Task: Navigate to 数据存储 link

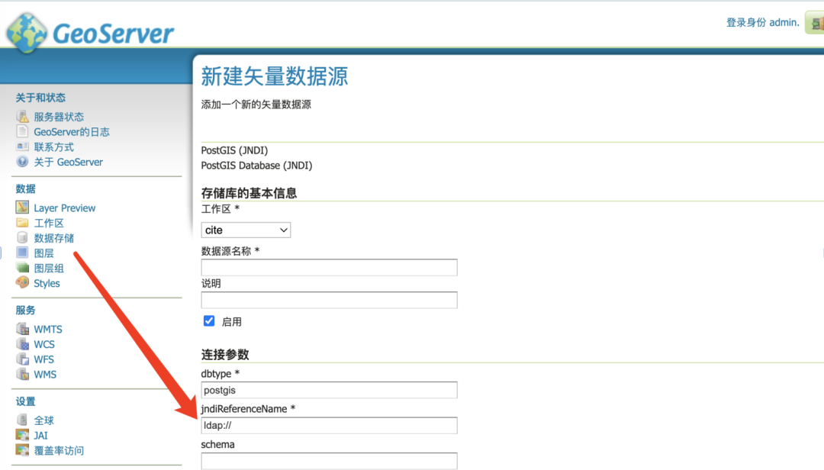Action: click(53, 238)
